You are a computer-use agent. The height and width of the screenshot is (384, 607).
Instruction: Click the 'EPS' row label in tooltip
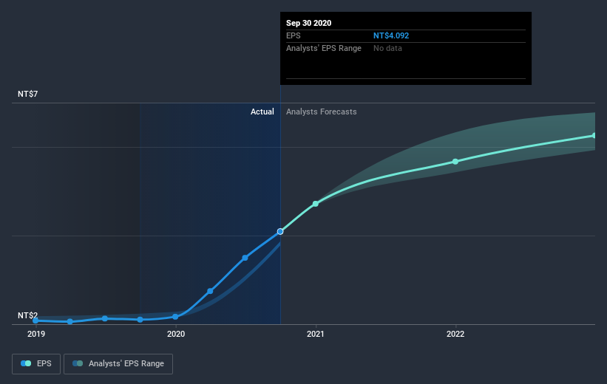293,35
